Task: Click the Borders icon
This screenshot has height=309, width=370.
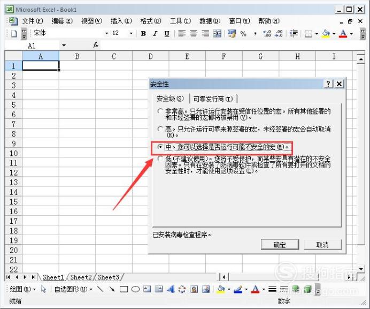Action: (x=309, y=34)
